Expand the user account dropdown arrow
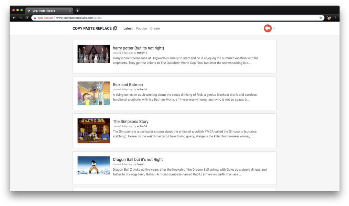This screenshot has height=206, width=349. [274, 28]
